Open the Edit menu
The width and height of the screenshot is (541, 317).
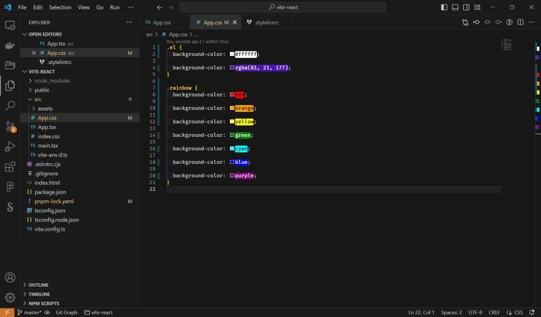38,7
